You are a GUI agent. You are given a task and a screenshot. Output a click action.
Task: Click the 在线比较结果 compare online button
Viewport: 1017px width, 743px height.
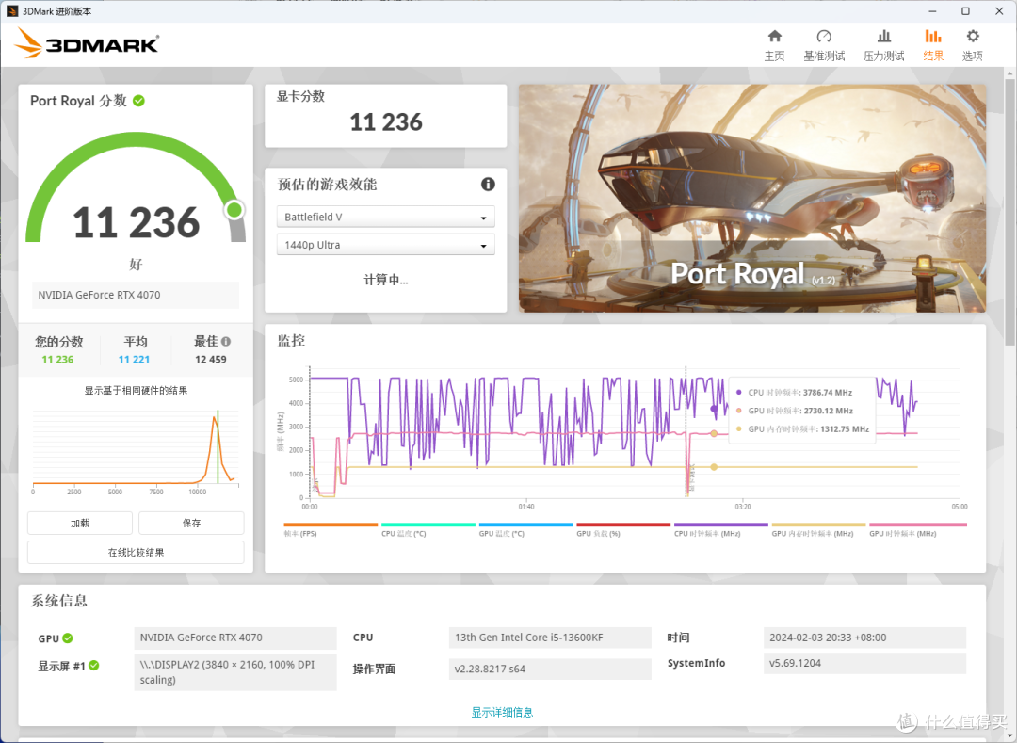136,553
